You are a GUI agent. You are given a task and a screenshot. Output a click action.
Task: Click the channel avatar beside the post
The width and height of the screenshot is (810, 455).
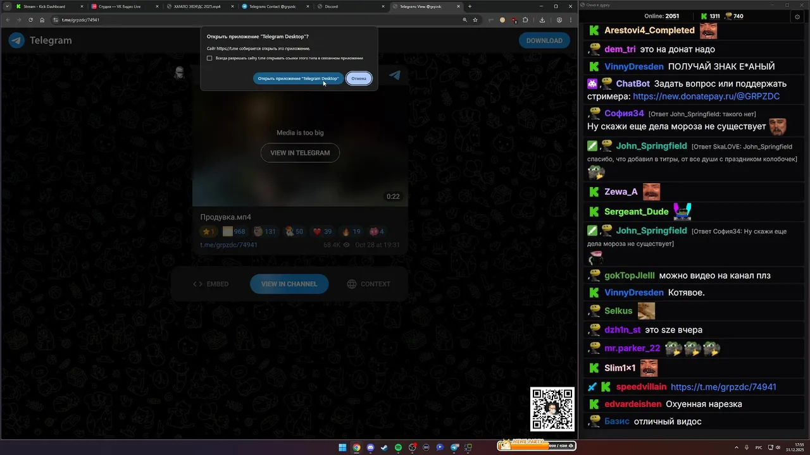(x=180, y=72)
